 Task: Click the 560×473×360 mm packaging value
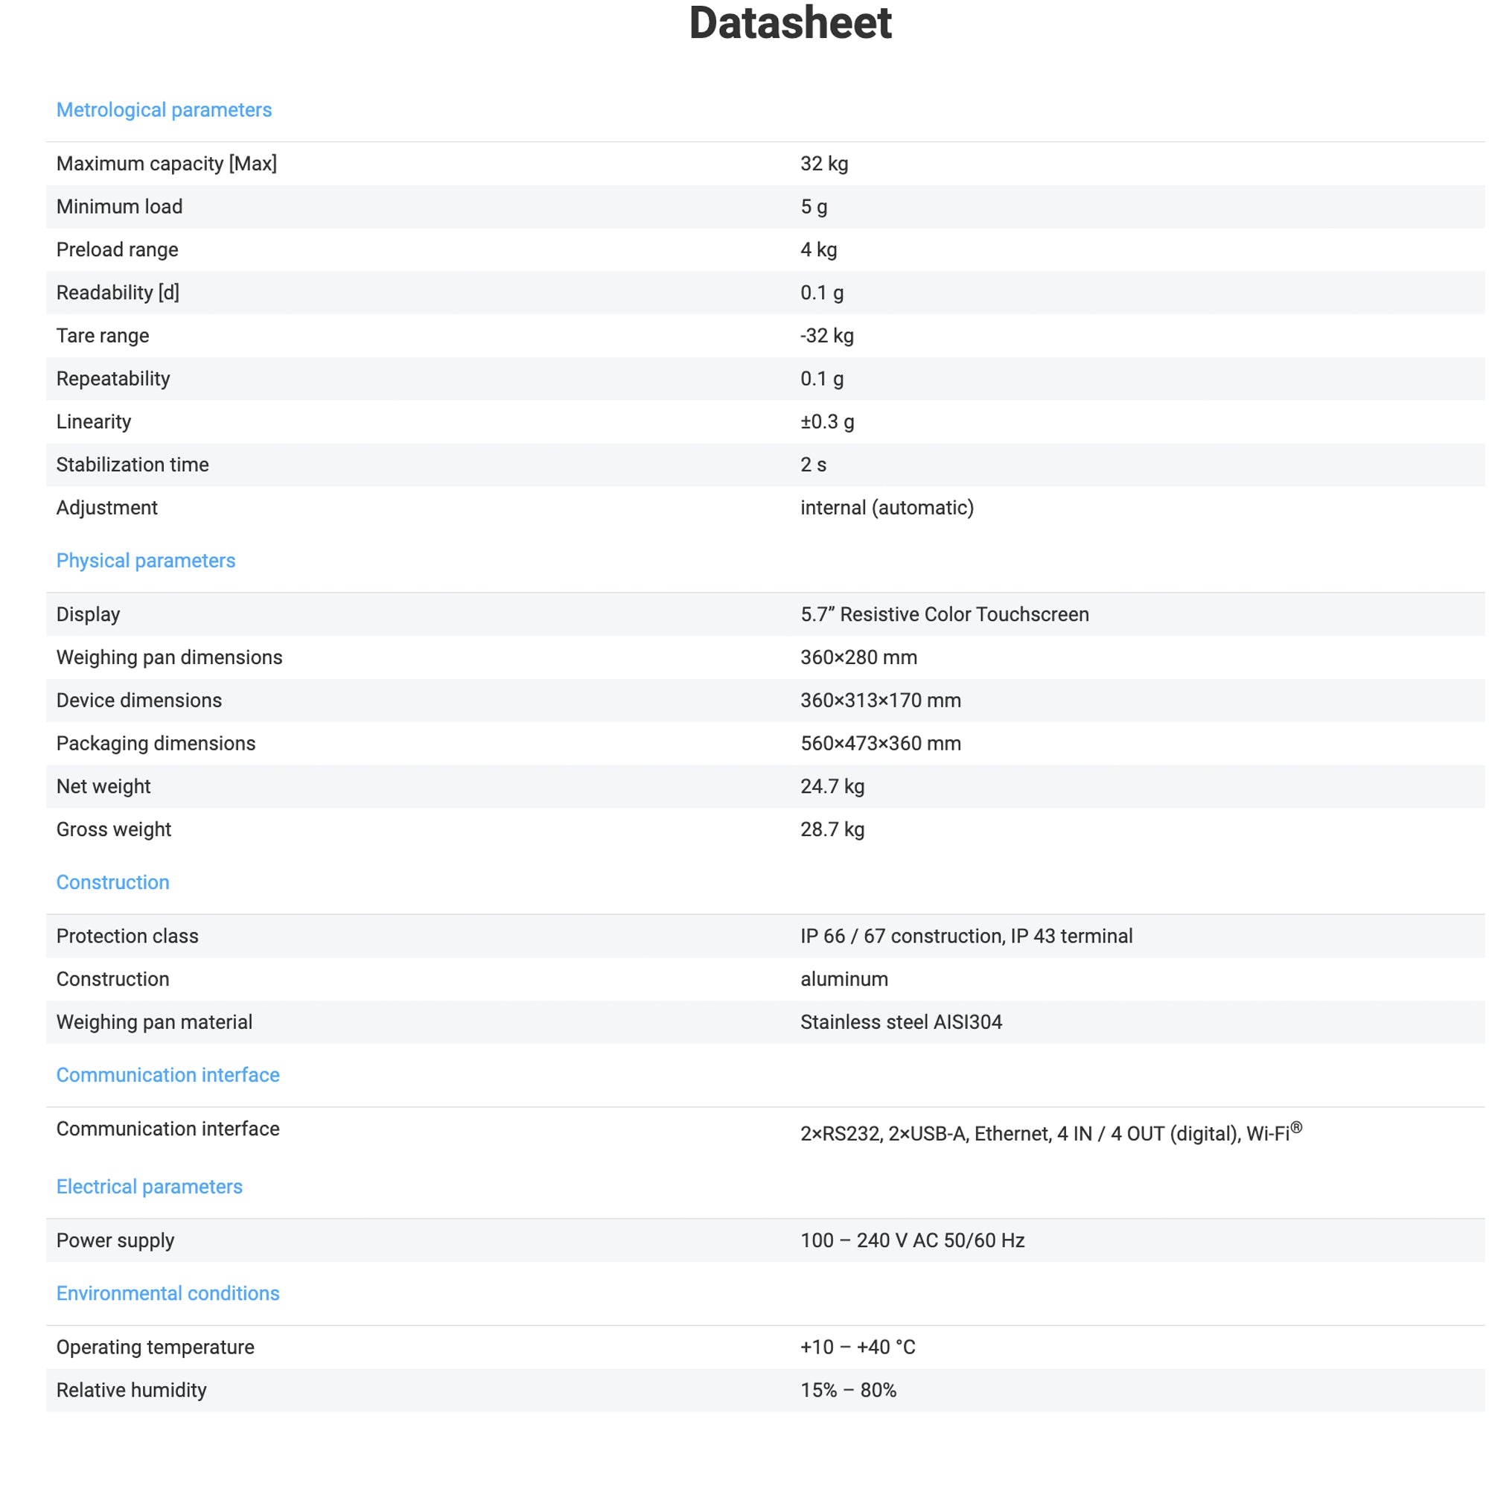[880, 744]
